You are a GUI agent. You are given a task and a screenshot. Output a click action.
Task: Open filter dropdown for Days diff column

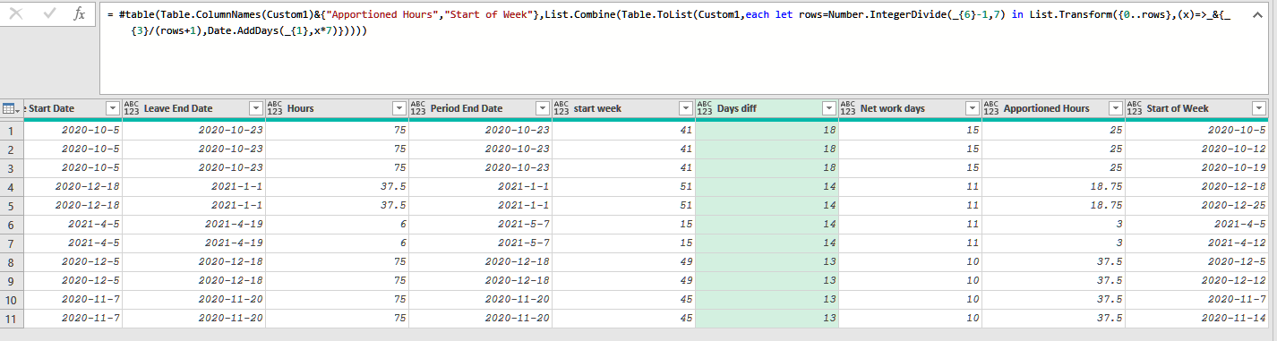point(828,108)
